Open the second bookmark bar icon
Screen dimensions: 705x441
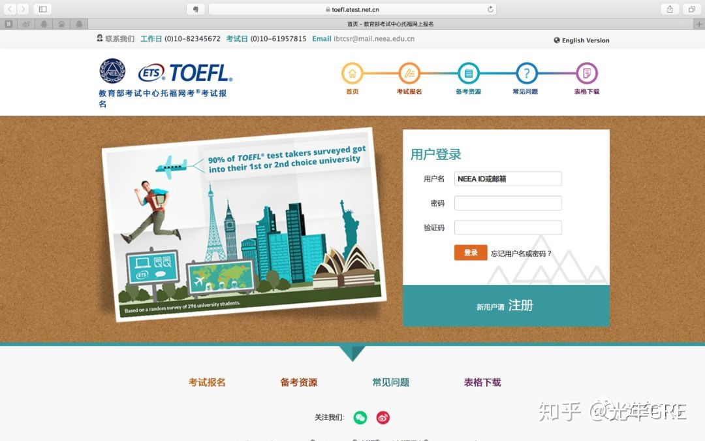[26, 24]
